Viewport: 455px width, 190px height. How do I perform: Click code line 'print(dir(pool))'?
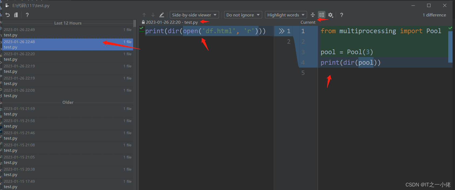click(351, 63)
